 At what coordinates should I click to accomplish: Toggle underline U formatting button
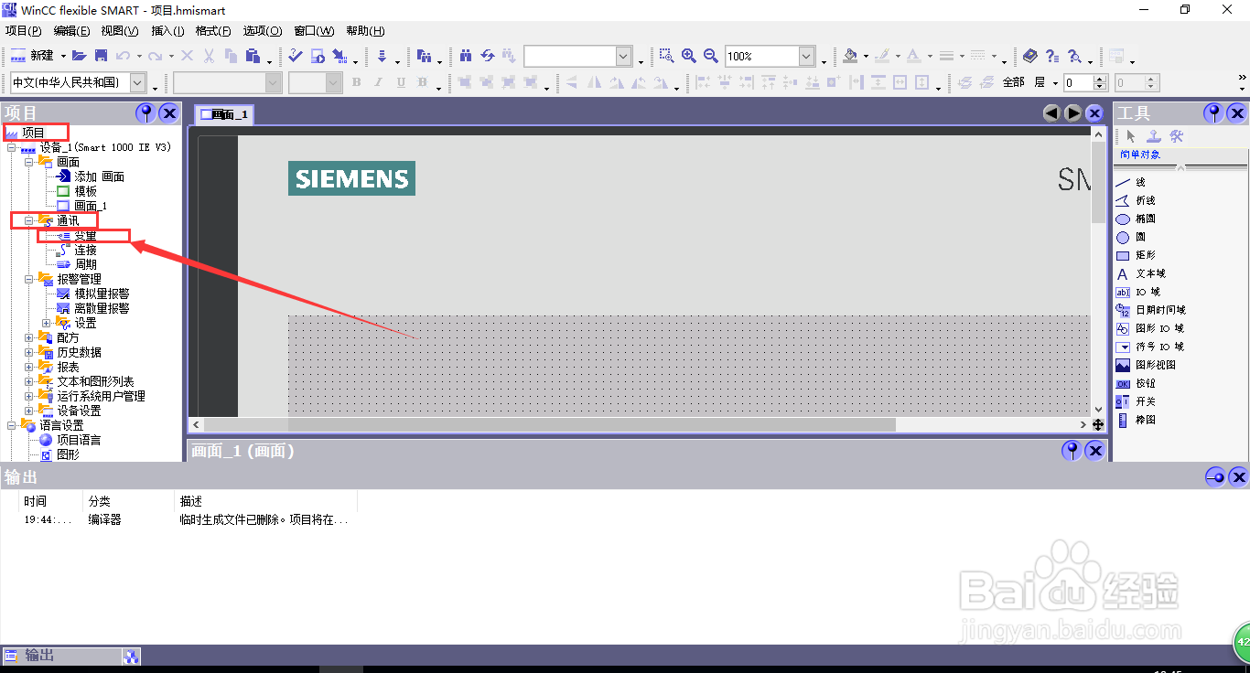(401, 82)
